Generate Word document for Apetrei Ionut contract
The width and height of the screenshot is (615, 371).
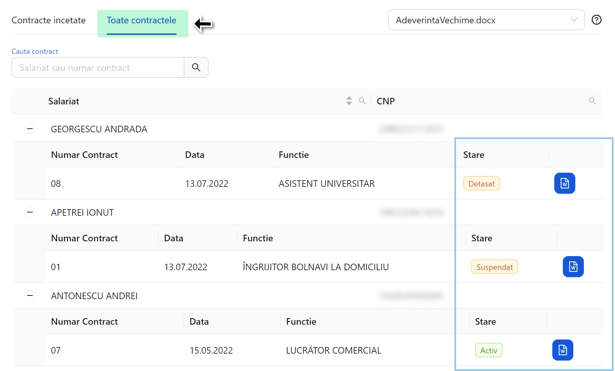click(573, 267)
